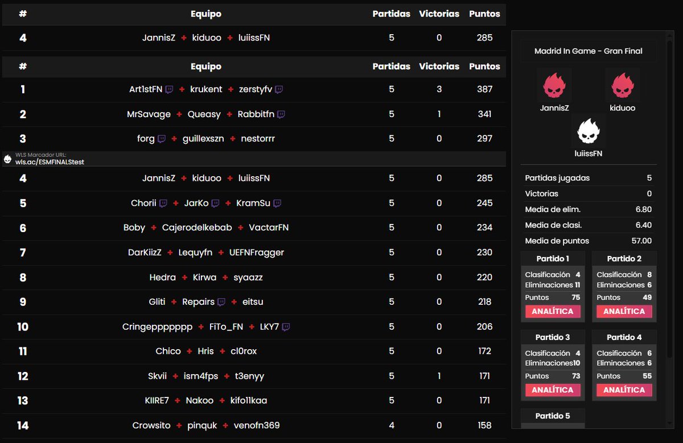
Task: Select player nestorrr in rank 3
Action: [x=258, y=139]
